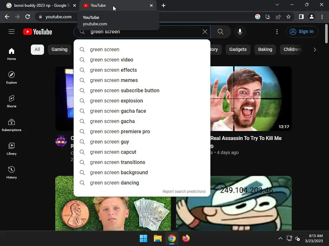
Task: Open Library in the sidebar
Action: (12, 149)
